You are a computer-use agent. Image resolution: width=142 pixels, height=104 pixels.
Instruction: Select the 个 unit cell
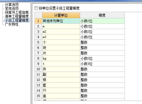point(61,42)
